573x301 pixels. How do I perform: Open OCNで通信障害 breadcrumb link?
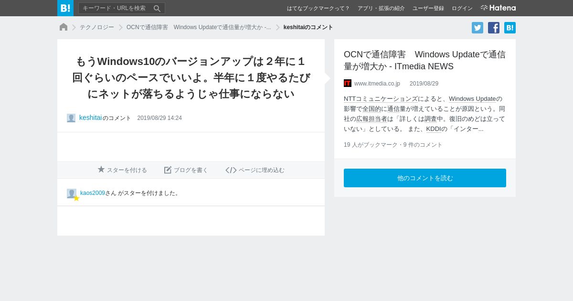click(x=199, y=27)
